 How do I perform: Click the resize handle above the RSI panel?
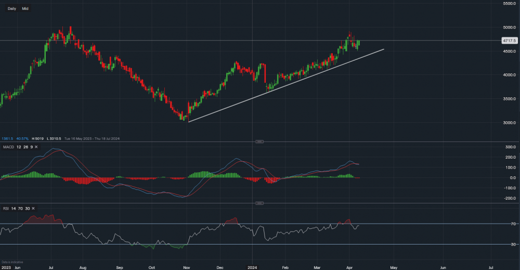tap(259, 203)
